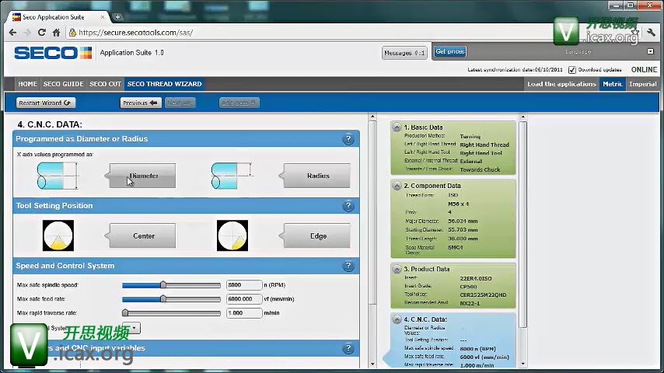Open help for Tool Setting Position

pos(349,206)
